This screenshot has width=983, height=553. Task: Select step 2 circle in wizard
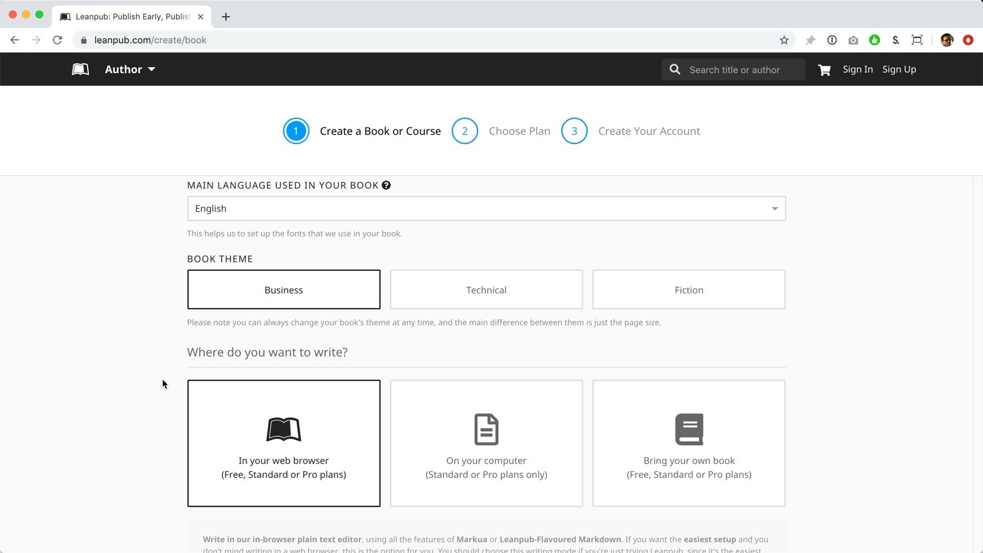click(465, 131)
